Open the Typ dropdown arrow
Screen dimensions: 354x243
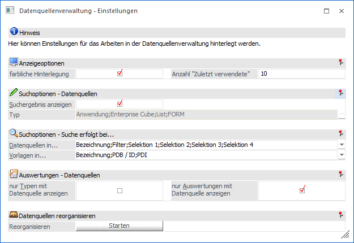[x=341, y=115]
